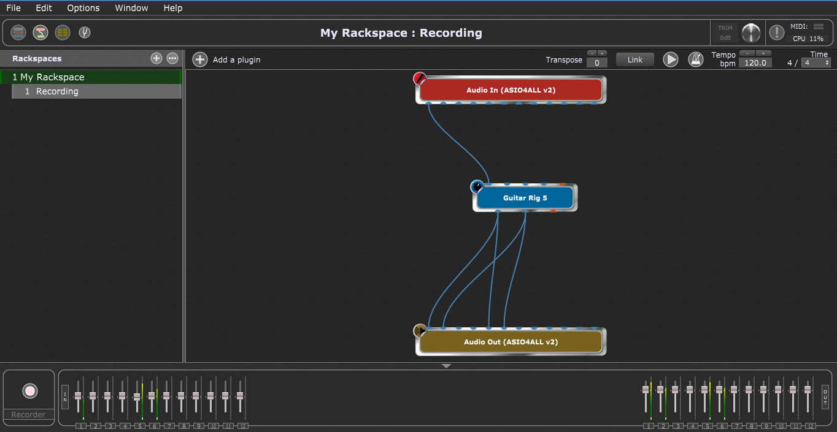Click the speaker badge on Audio Out block
Screen dimensions: 837x432
[420, 331]
